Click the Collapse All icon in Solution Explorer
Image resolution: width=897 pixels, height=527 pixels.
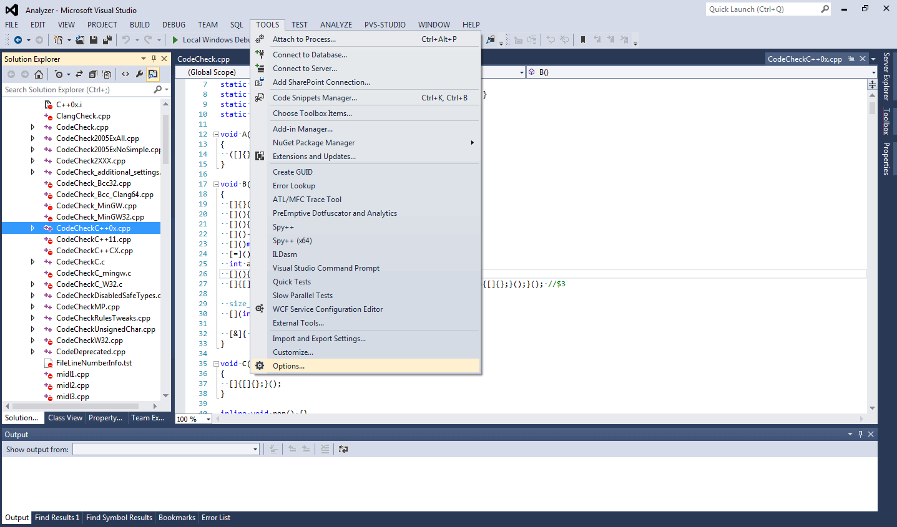(x=93, y=74)
